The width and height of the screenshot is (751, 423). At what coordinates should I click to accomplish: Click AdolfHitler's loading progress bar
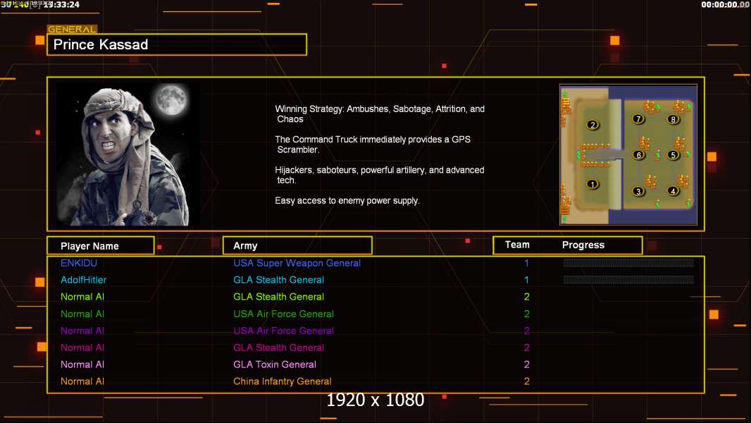tap(628, 279)
